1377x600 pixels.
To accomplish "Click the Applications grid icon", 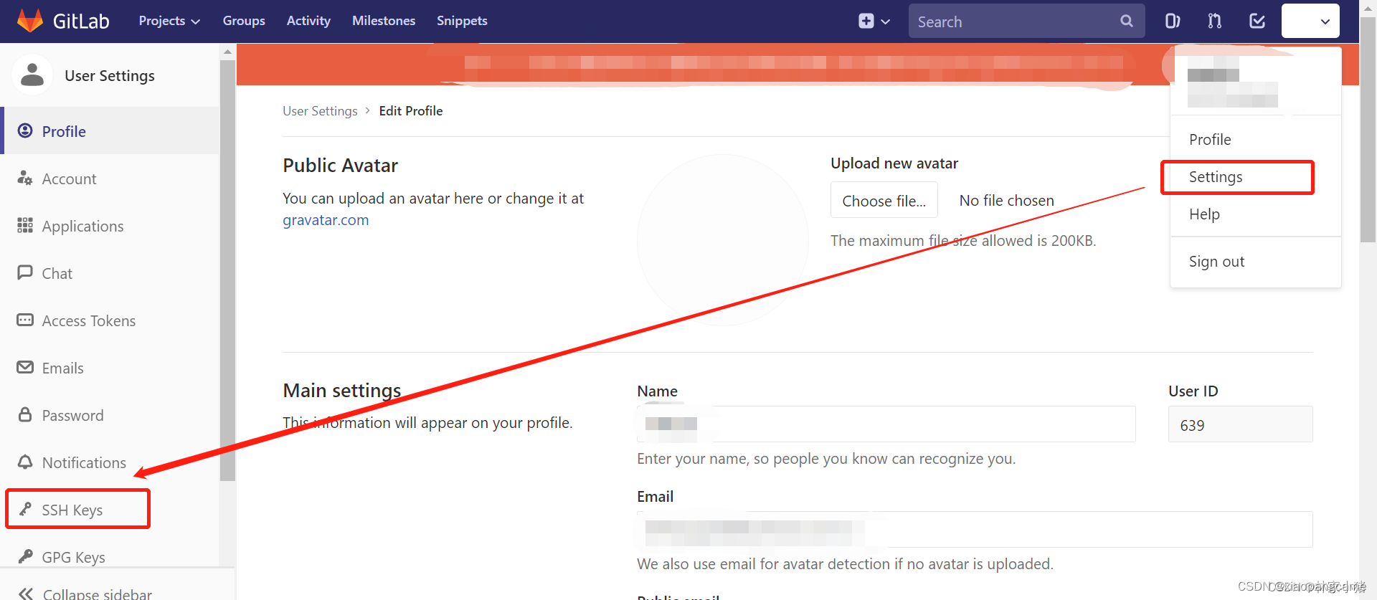I will (x=25, y=225).
